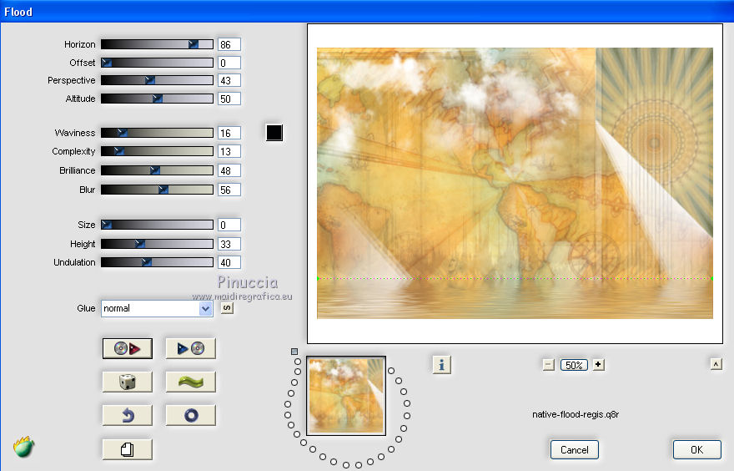The image size is (734, 471).
Task: Click the Complexity value field 13
Action: [x=229, y=152]
